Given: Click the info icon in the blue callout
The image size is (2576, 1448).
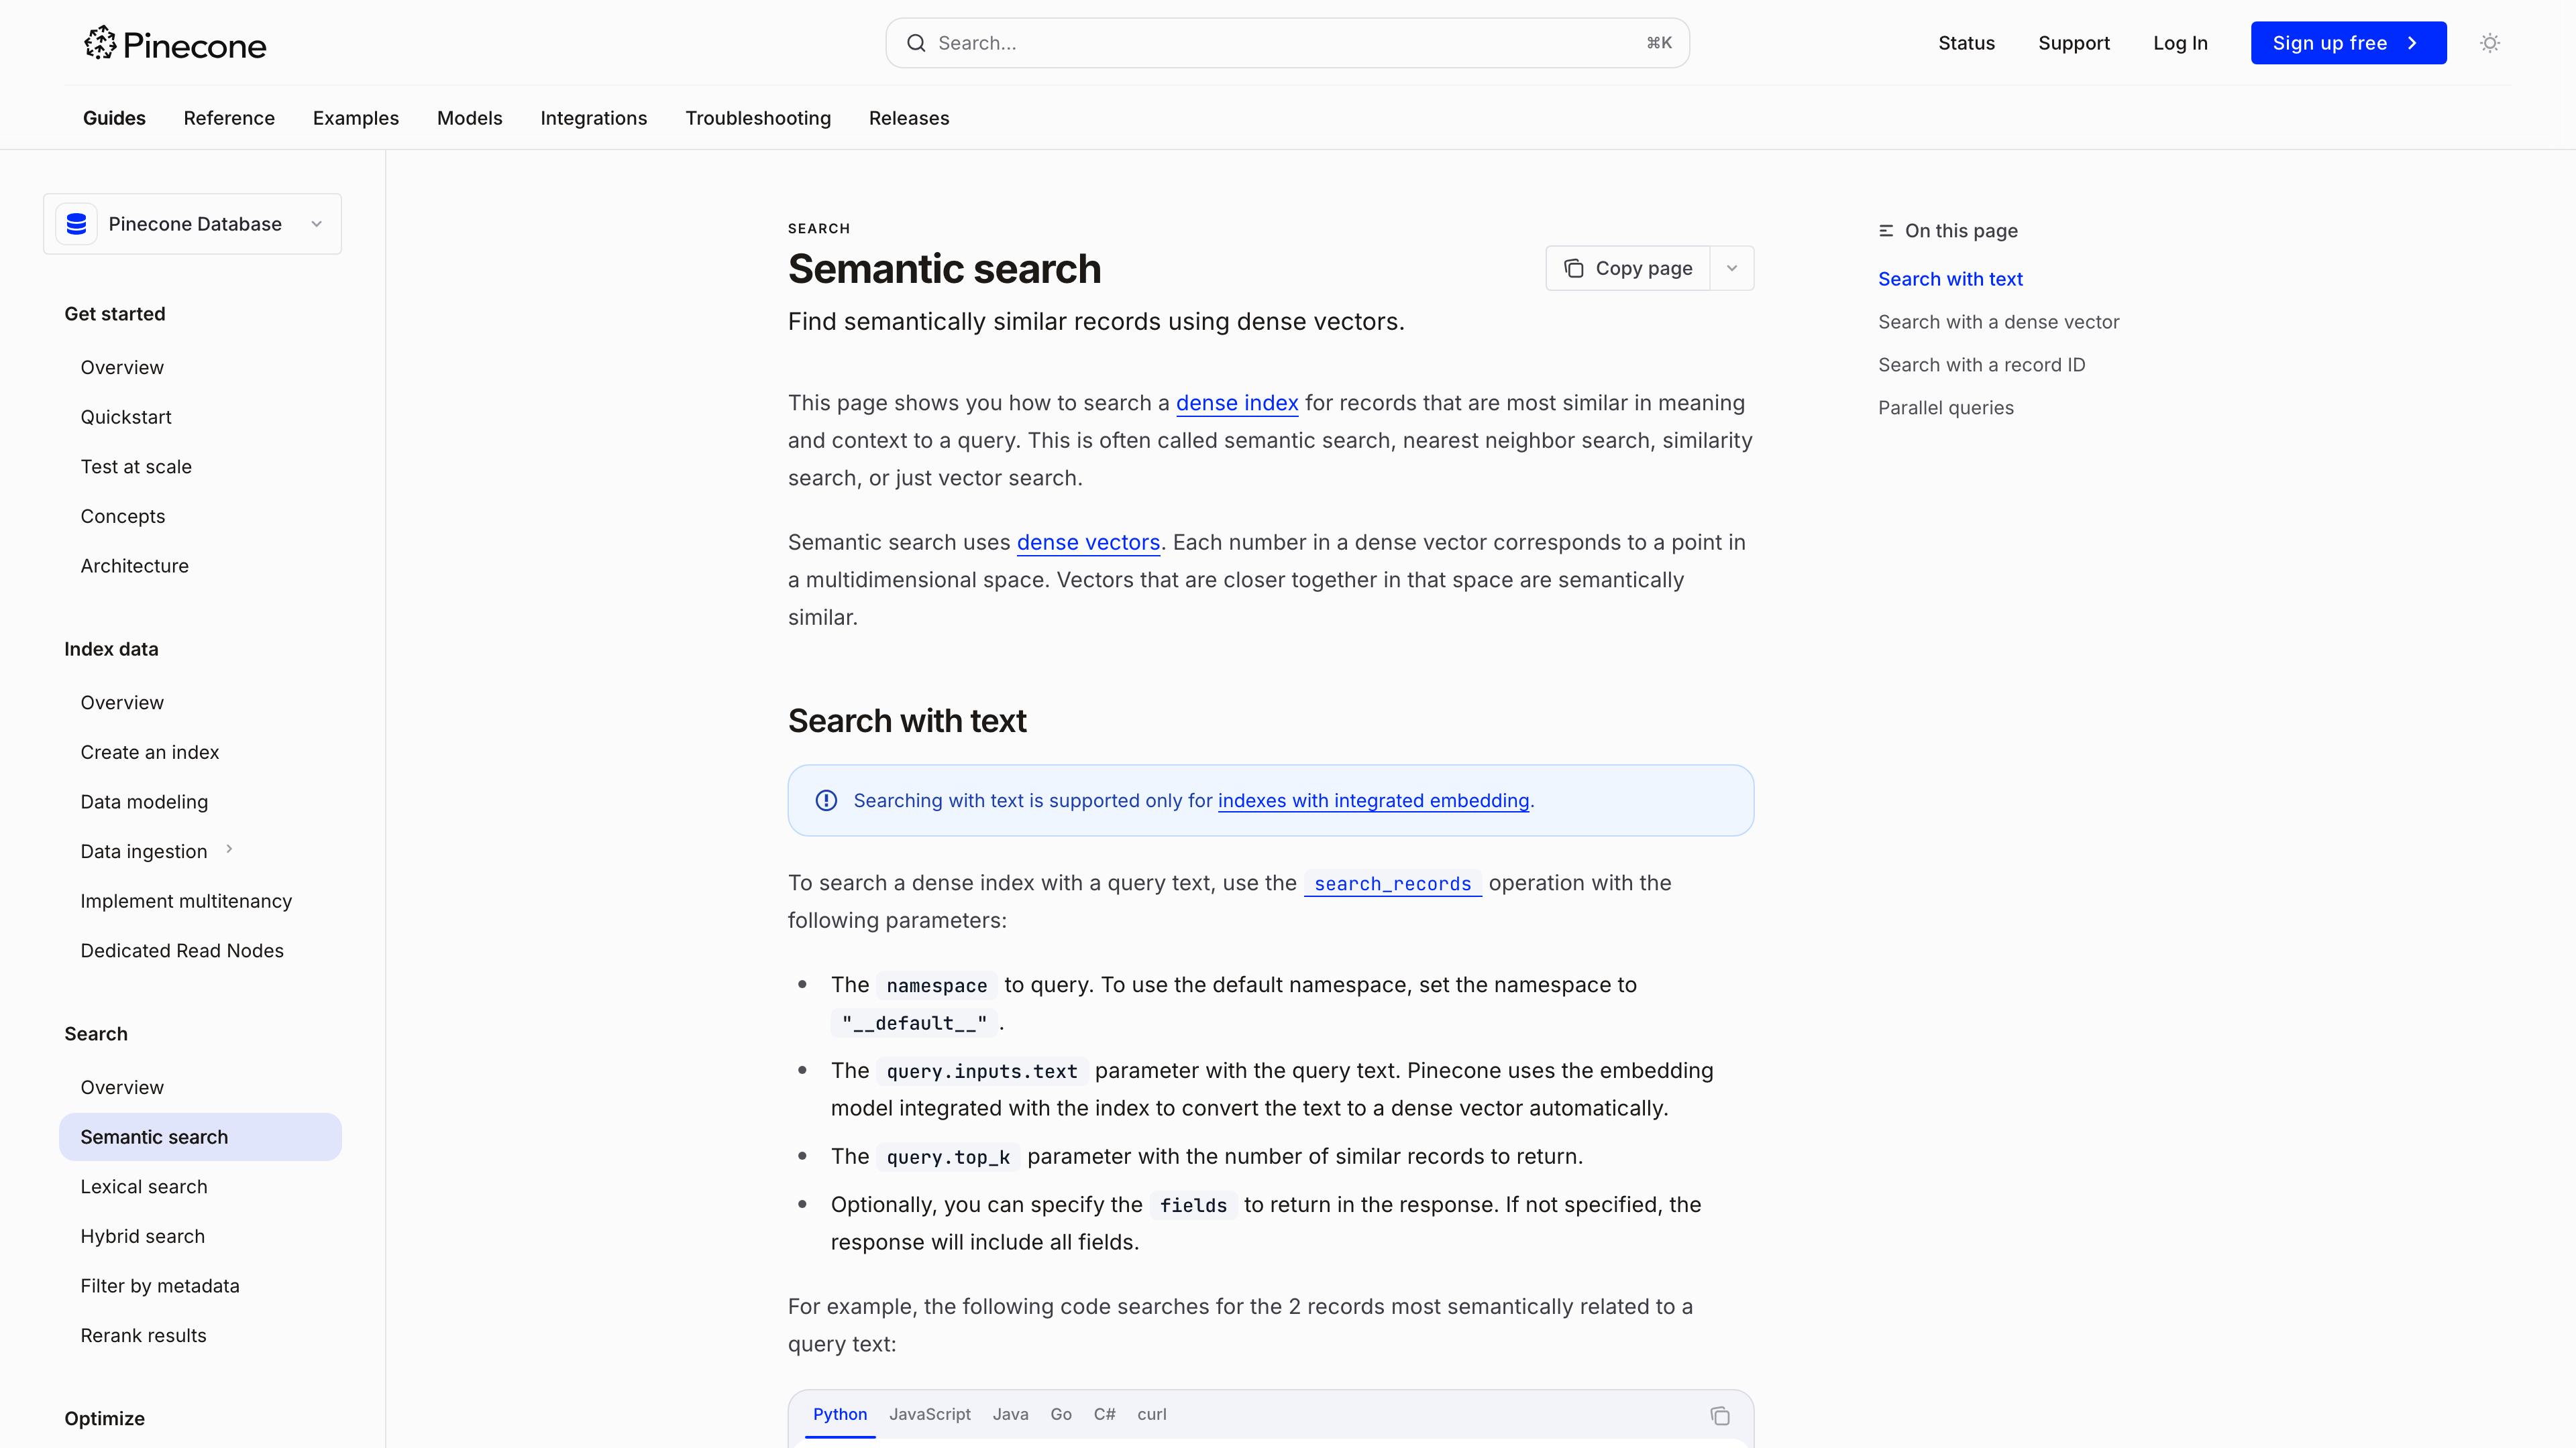Looking at the screenshot, I should [826, 800].
